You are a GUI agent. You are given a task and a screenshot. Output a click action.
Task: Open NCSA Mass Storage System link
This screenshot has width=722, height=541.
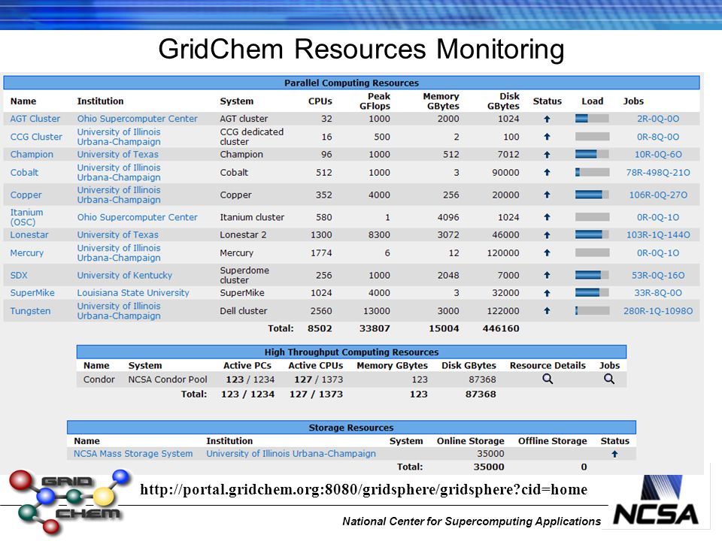click(133, 454)
